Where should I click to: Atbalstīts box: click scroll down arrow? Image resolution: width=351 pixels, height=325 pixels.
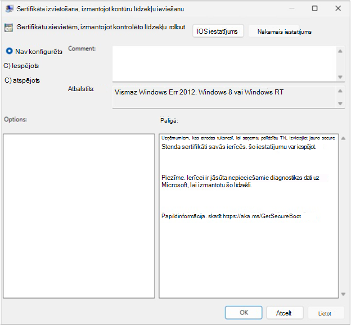[340, 103]
